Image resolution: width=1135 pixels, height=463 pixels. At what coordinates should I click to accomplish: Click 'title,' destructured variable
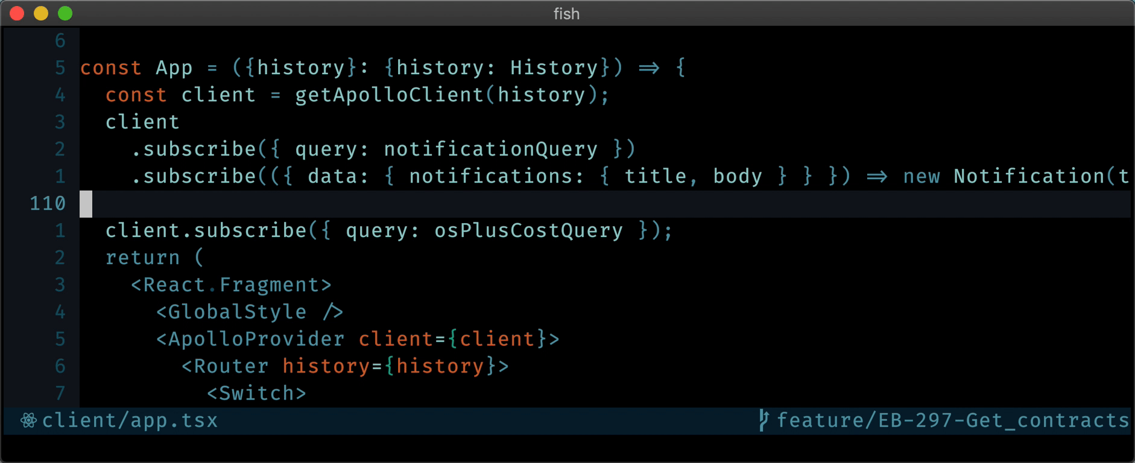[x=661, y=176]
